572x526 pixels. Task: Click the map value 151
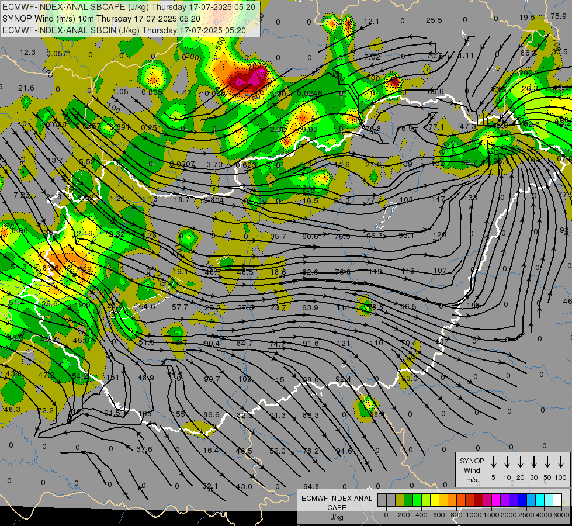tap(113, 377)
